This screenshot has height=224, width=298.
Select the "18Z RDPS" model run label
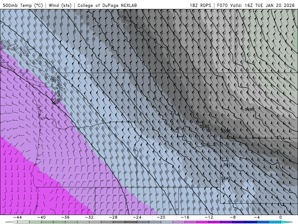200,5
